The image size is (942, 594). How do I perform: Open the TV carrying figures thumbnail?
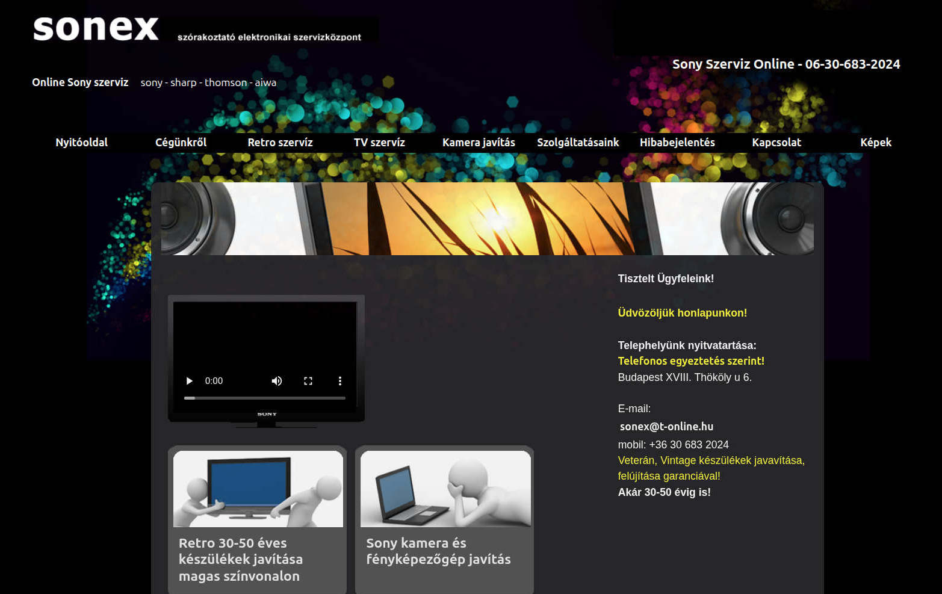click(258, 489)
